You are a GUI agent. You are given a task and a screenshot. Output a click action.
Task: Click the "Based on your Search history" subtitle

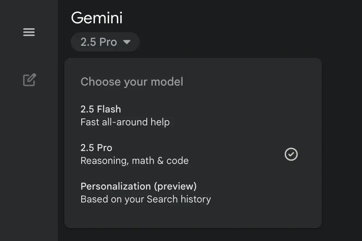146,199
